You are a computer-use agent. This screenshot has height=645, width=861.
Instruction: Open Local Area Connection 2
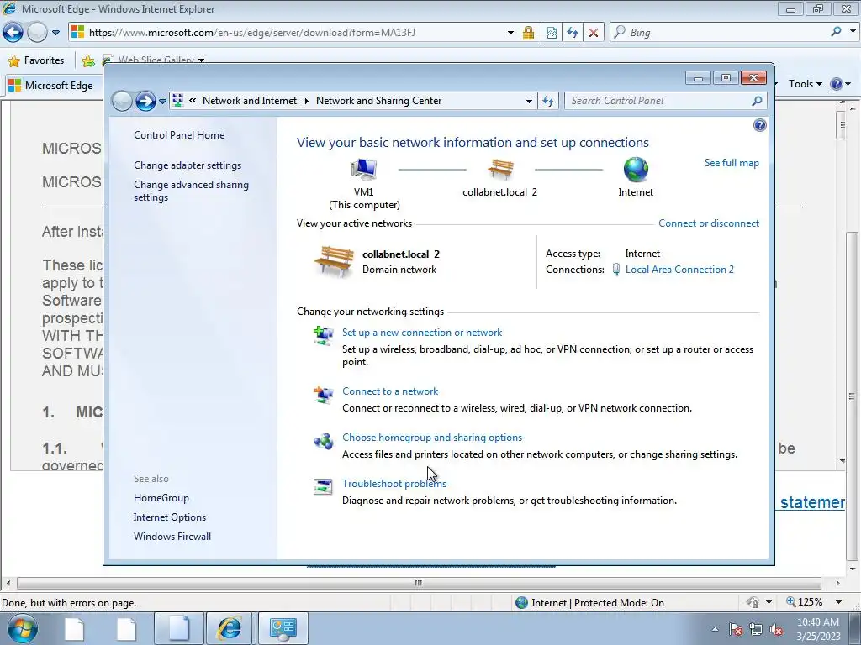[x=679, y=270]
